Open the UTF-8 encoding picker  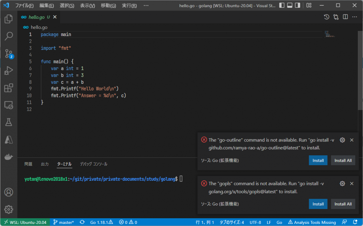(255, 222)
